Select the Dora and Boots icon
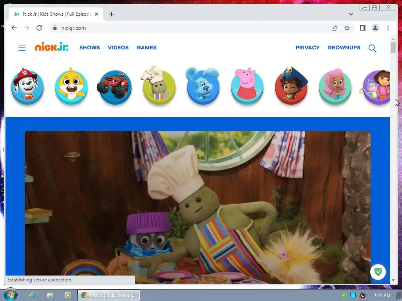402x301 pixels. 376,87
